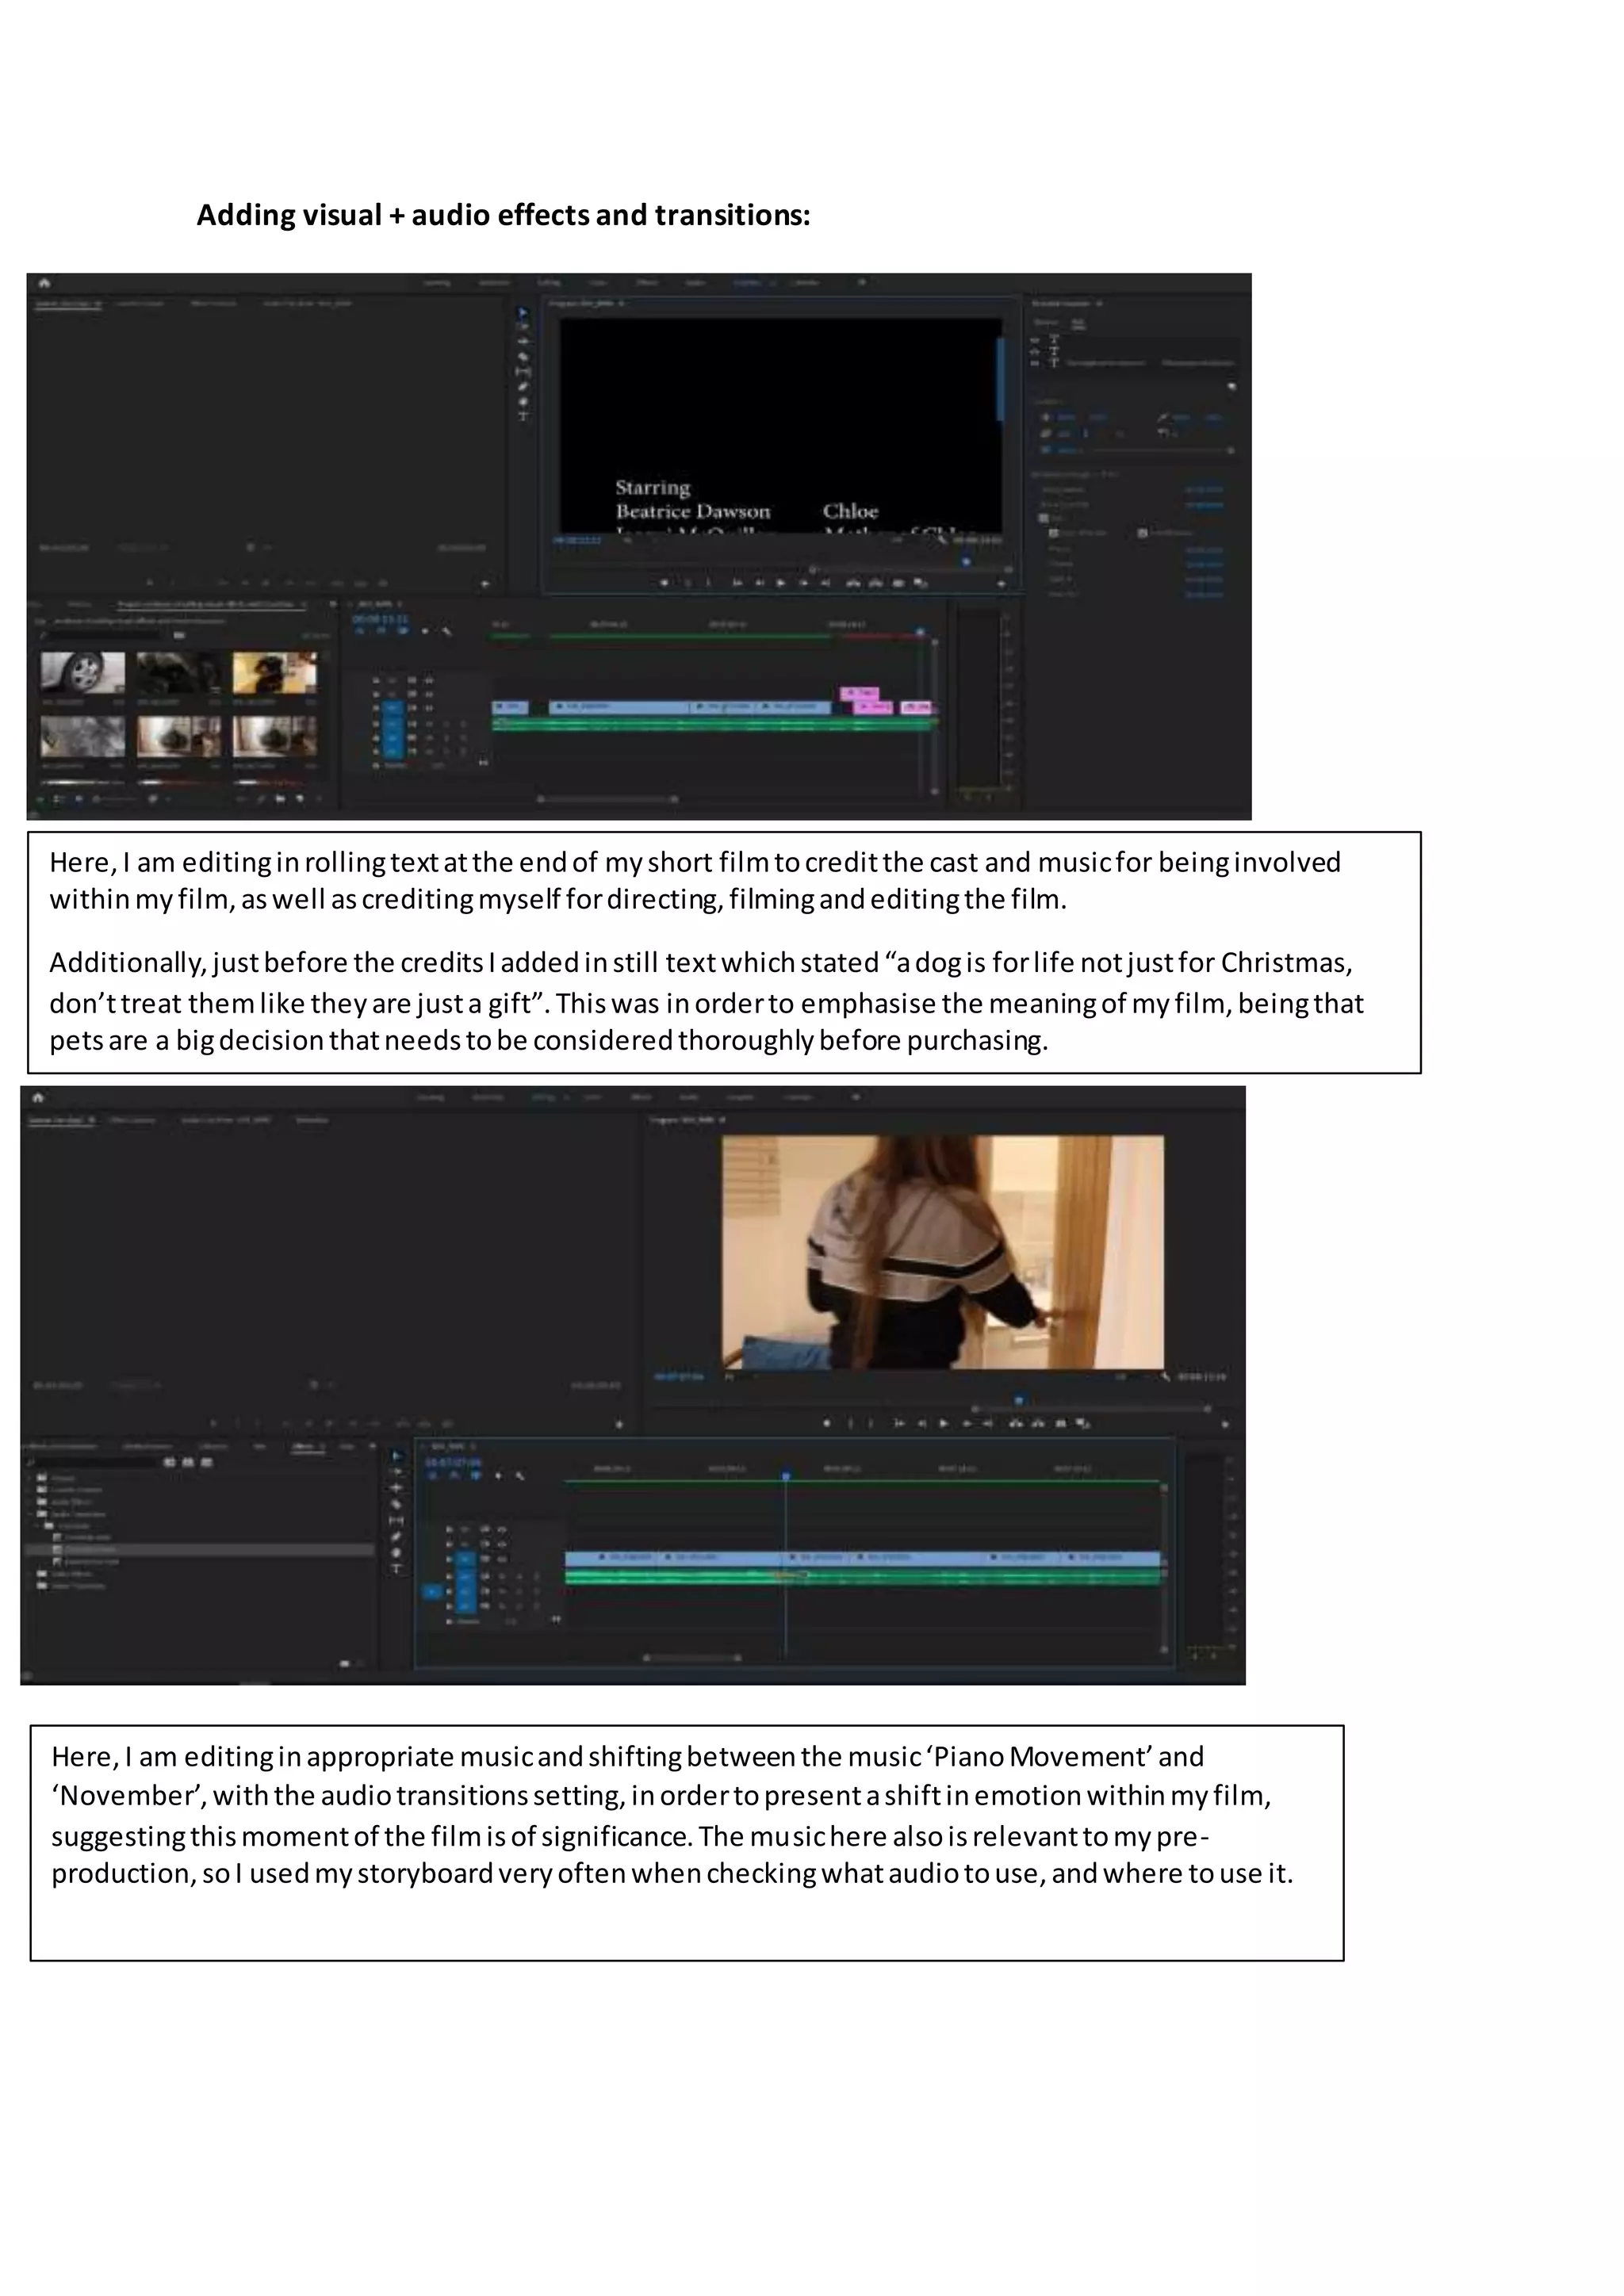Expand the Video Transitions folder in the Effects panel
Viewport: 1624px width, 2296px height.
tap(31, 1585)
